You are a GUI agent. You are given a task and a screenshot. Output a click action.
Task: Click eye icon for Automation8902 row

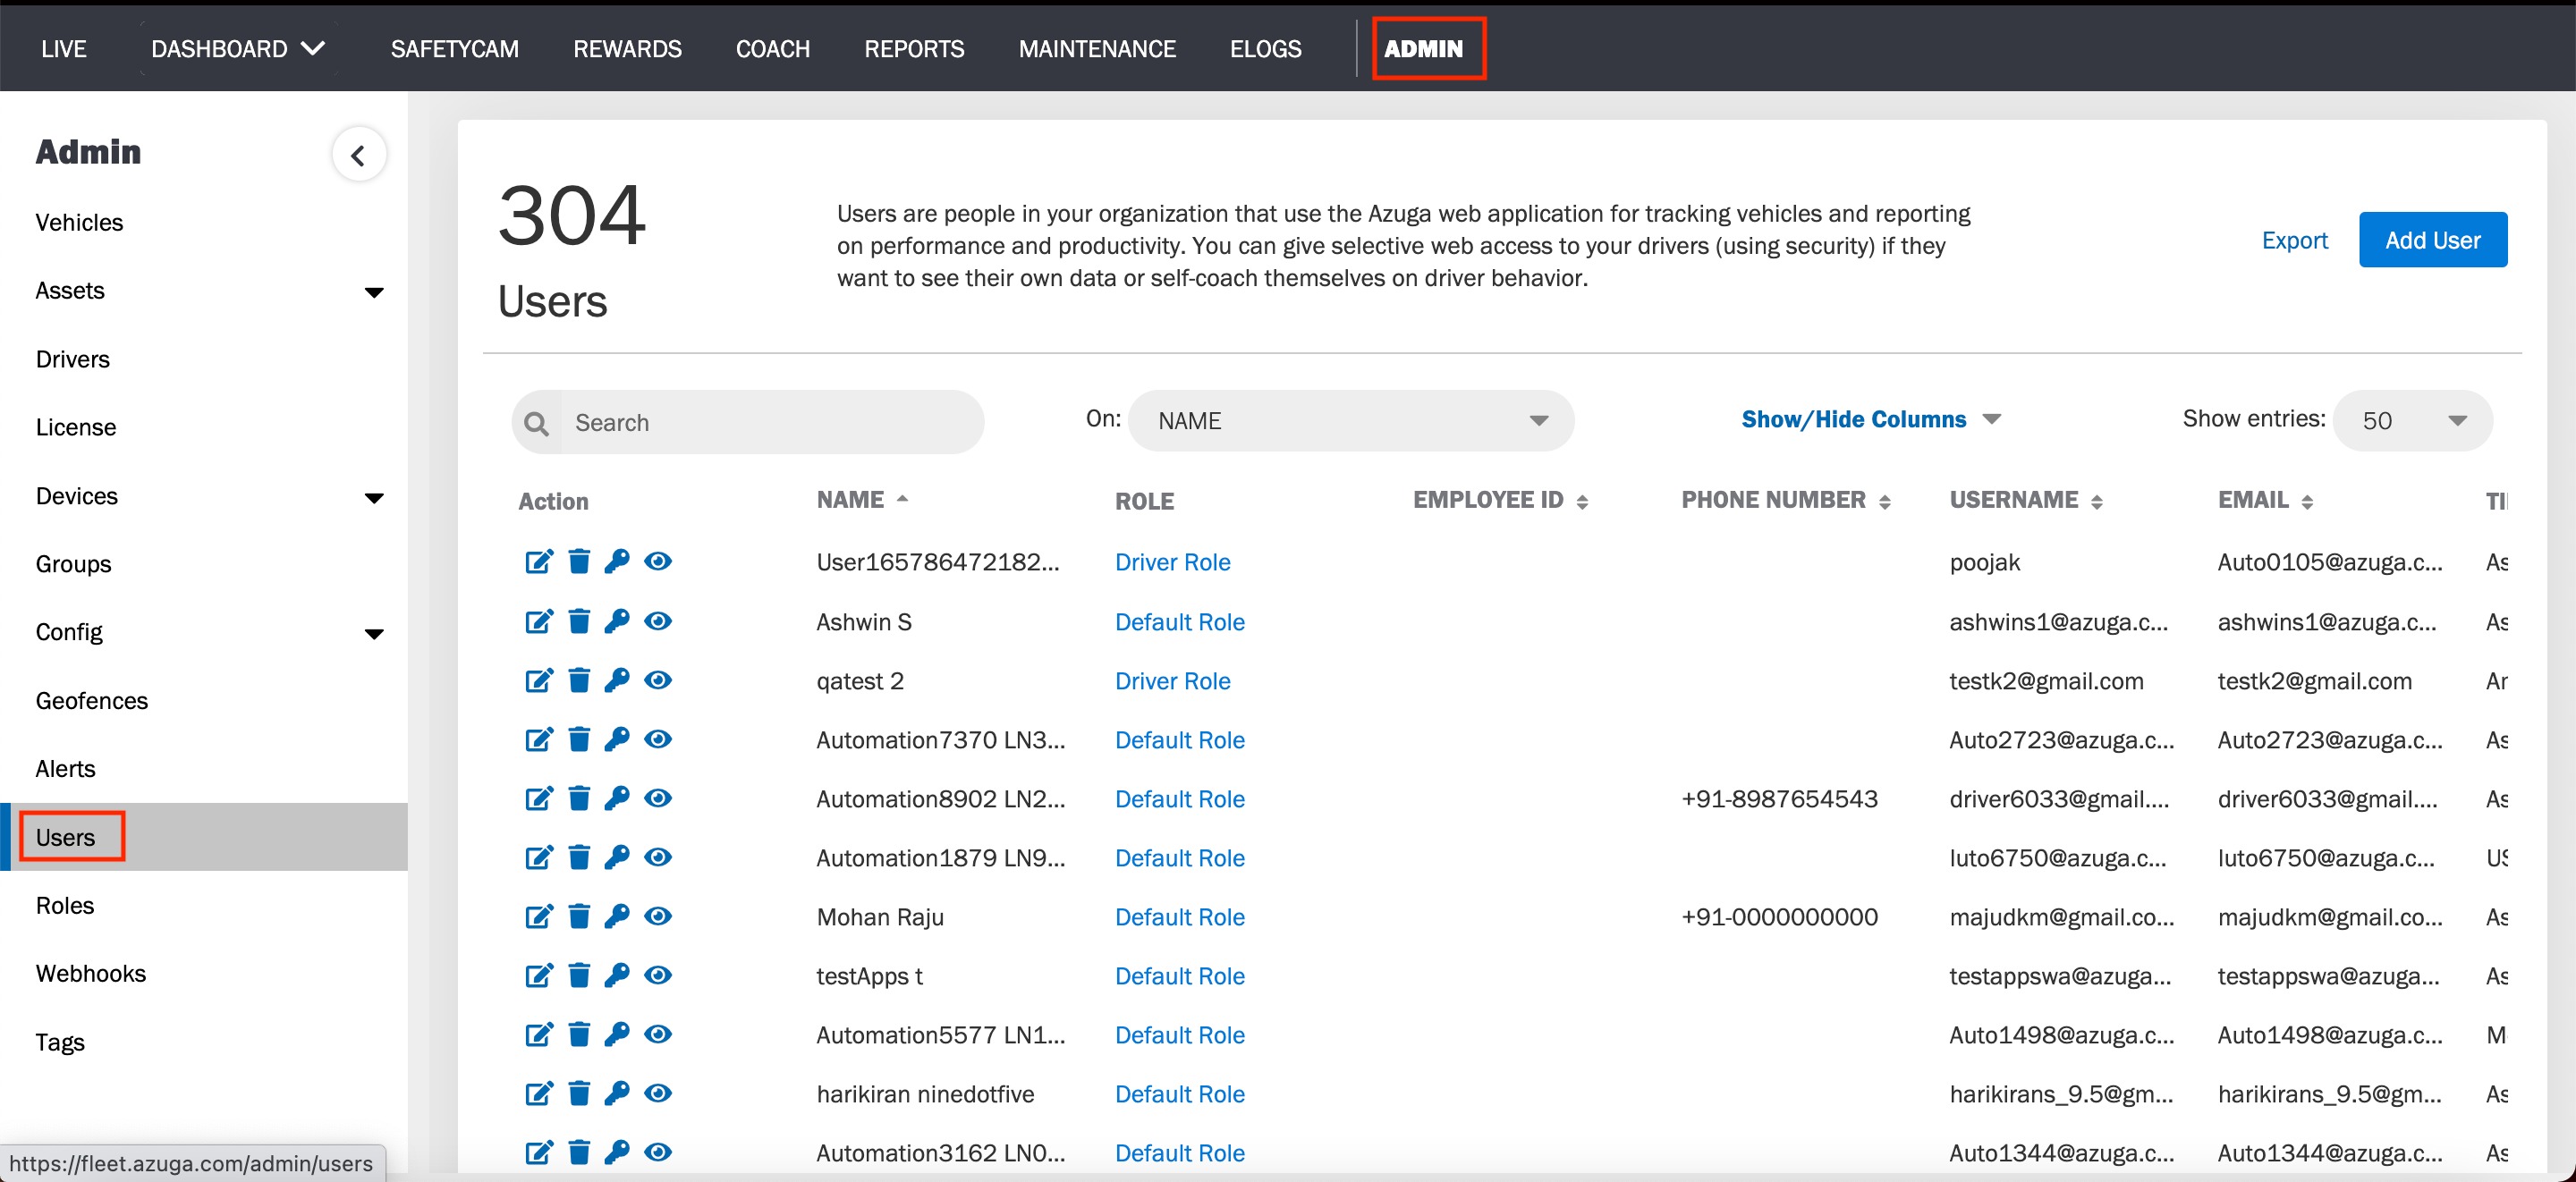click(658, 798)
